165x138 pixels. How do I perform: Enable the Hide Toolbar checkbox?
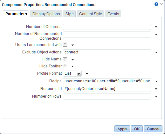(x=65, y=66)
